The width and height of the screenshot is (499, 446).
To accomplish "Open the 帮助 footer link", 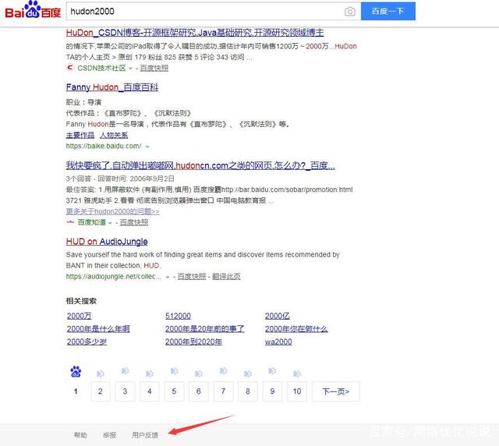I will point(80,435).
